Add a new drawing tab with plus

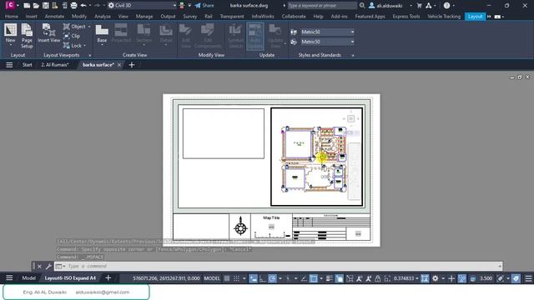[x=132, y=65]
